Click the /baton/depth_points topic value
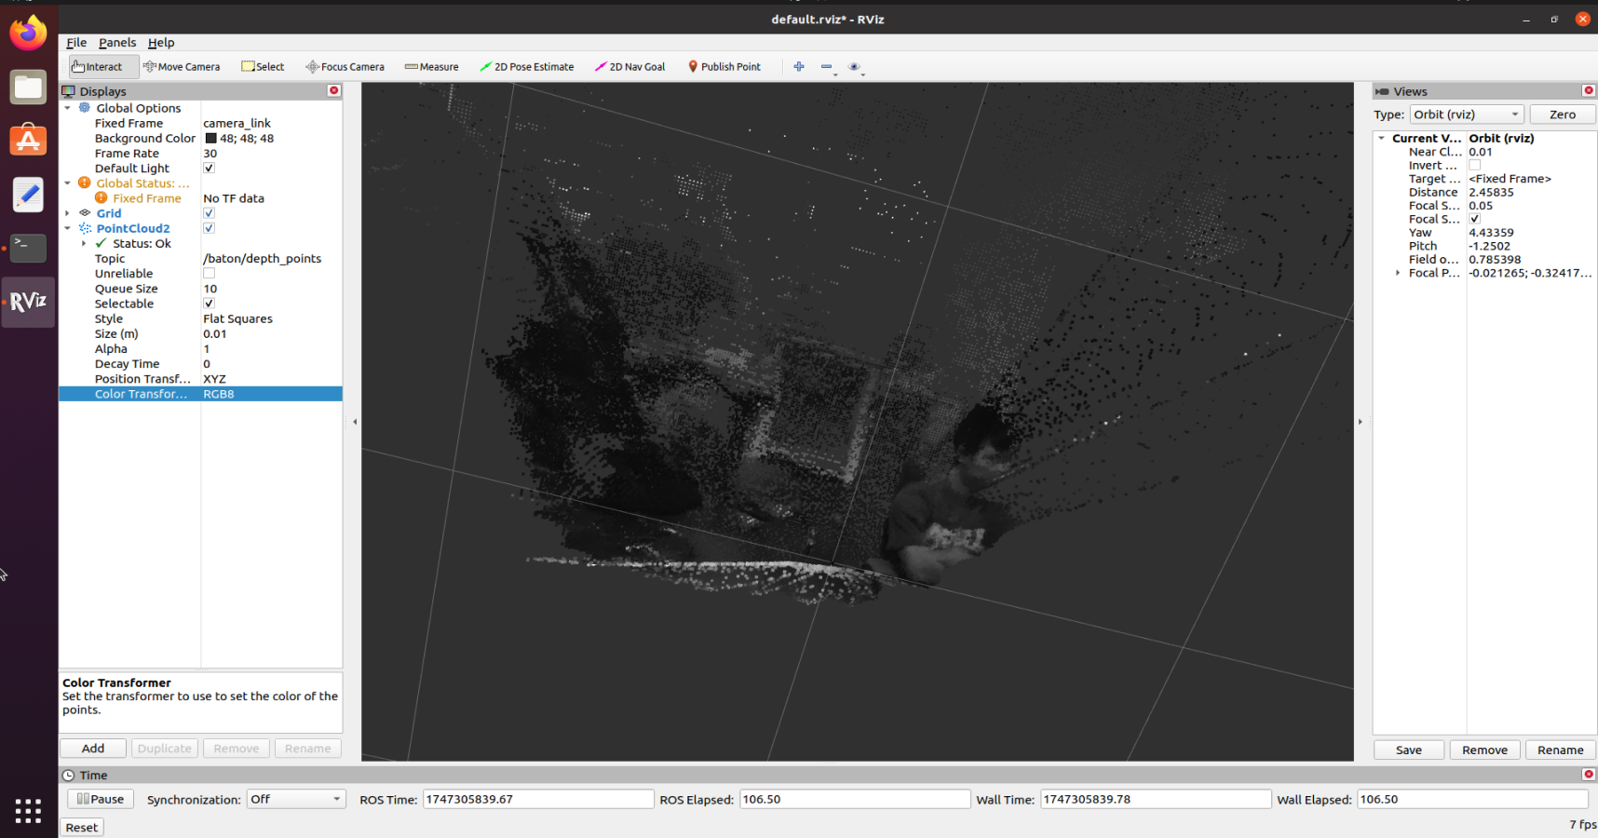Image resolution: width=1598 pixels, height=838 pixels. 263,258
